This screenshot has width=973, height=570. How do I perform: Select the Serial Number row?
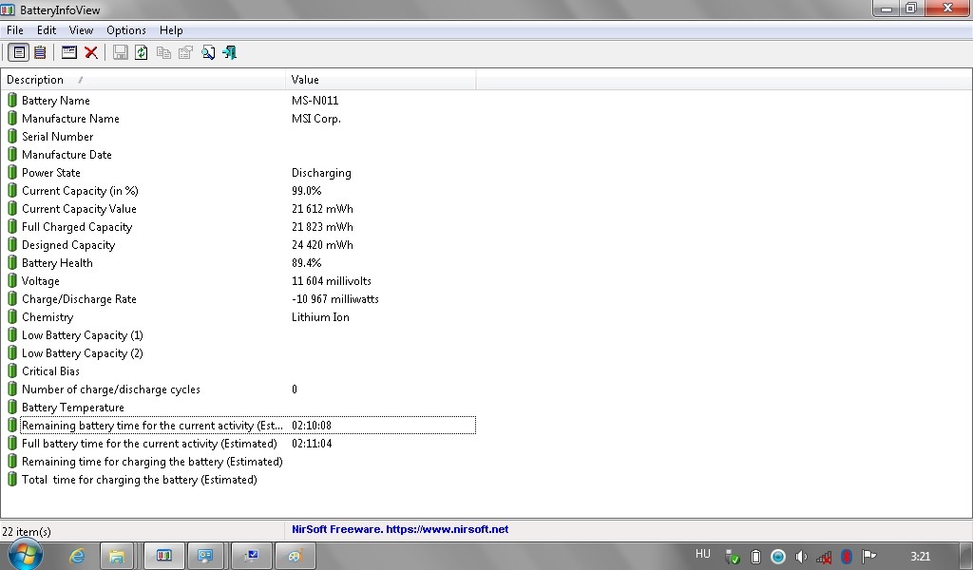(238, 136)
